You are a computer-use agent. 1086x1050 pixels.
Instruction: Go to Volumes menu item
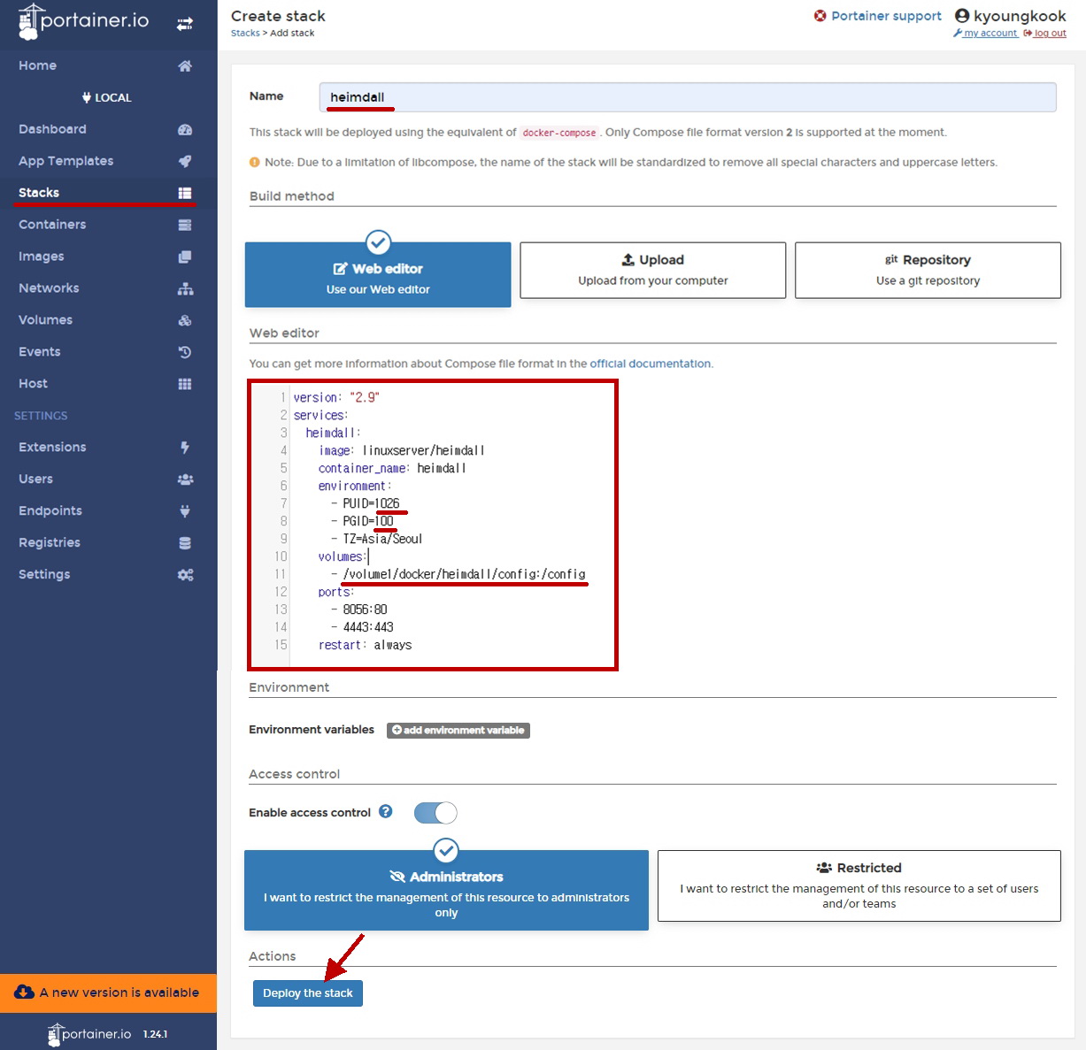pos(108,320)
